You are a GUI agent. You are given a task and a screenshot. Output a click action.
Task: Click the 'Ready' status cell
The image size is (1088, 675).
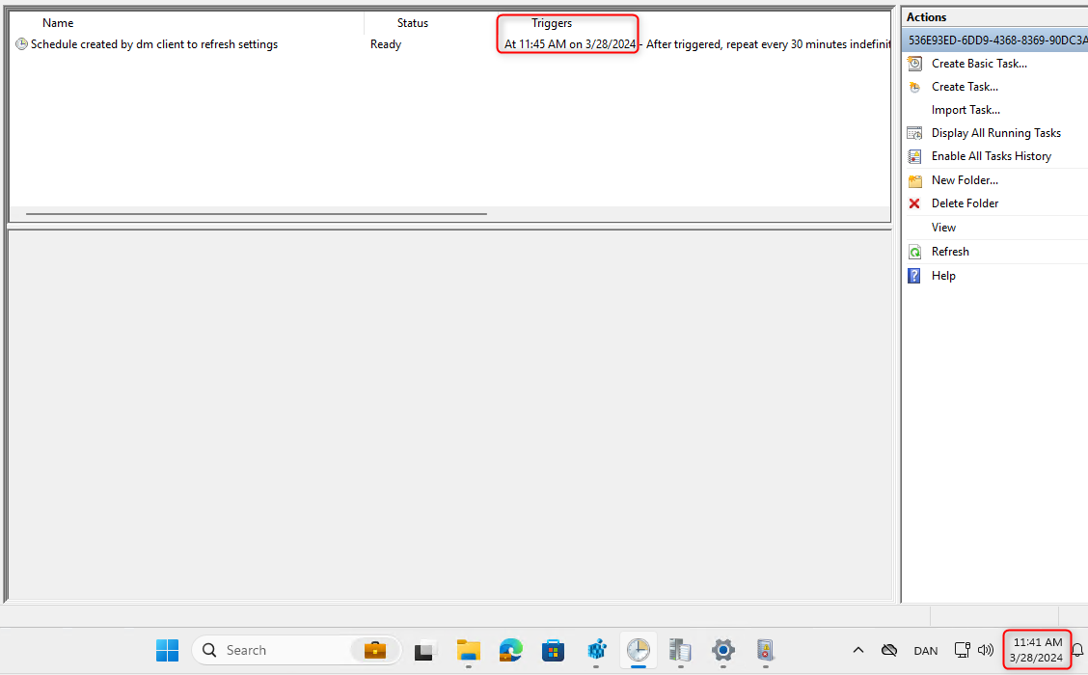(386, 44)
